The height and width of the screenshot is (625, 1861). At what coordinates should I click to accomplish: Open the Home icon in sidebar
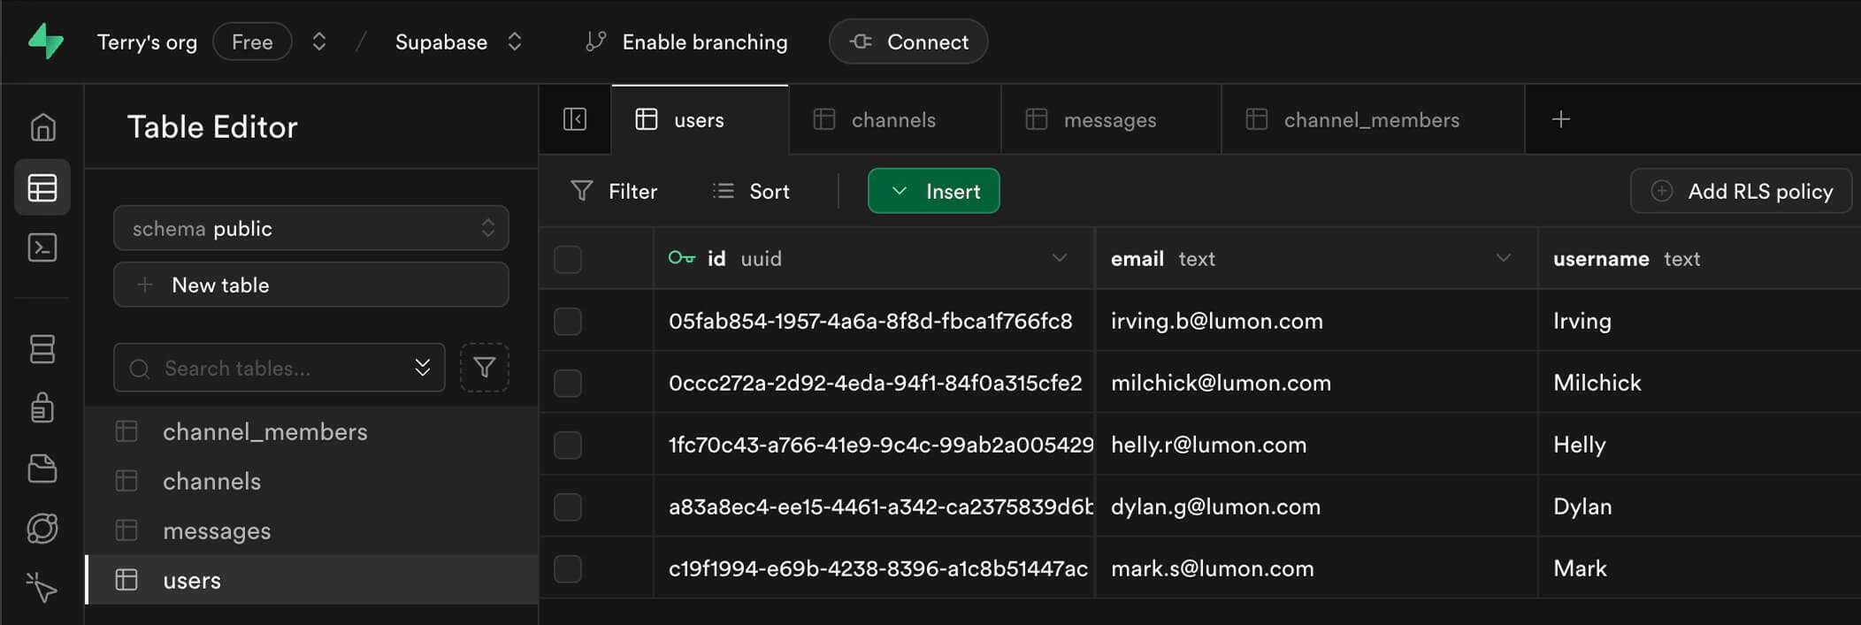(42, 127)
